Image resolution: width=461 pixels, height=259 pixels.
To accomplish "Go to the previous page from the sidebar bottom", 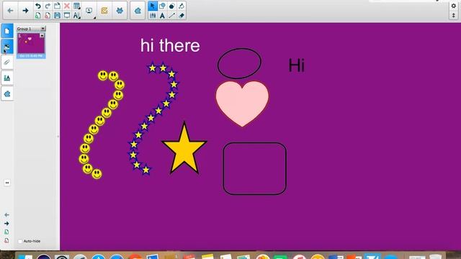I will click(x=6, y=215).
